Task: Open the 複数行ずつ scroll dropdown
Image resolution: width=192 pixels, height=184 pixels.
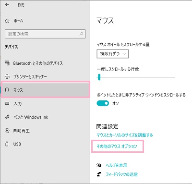Action: [112, 54]
